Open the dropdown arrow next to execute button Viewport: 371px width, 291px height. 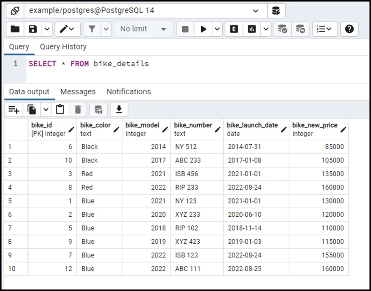pos(217,29)
